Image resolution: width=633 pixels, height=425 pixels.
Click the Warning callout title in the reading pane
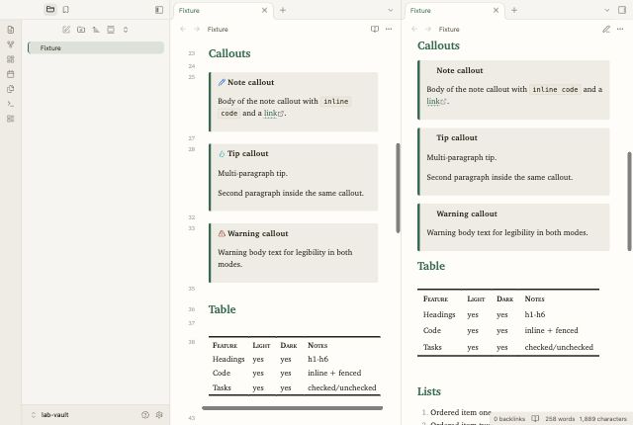467,213
